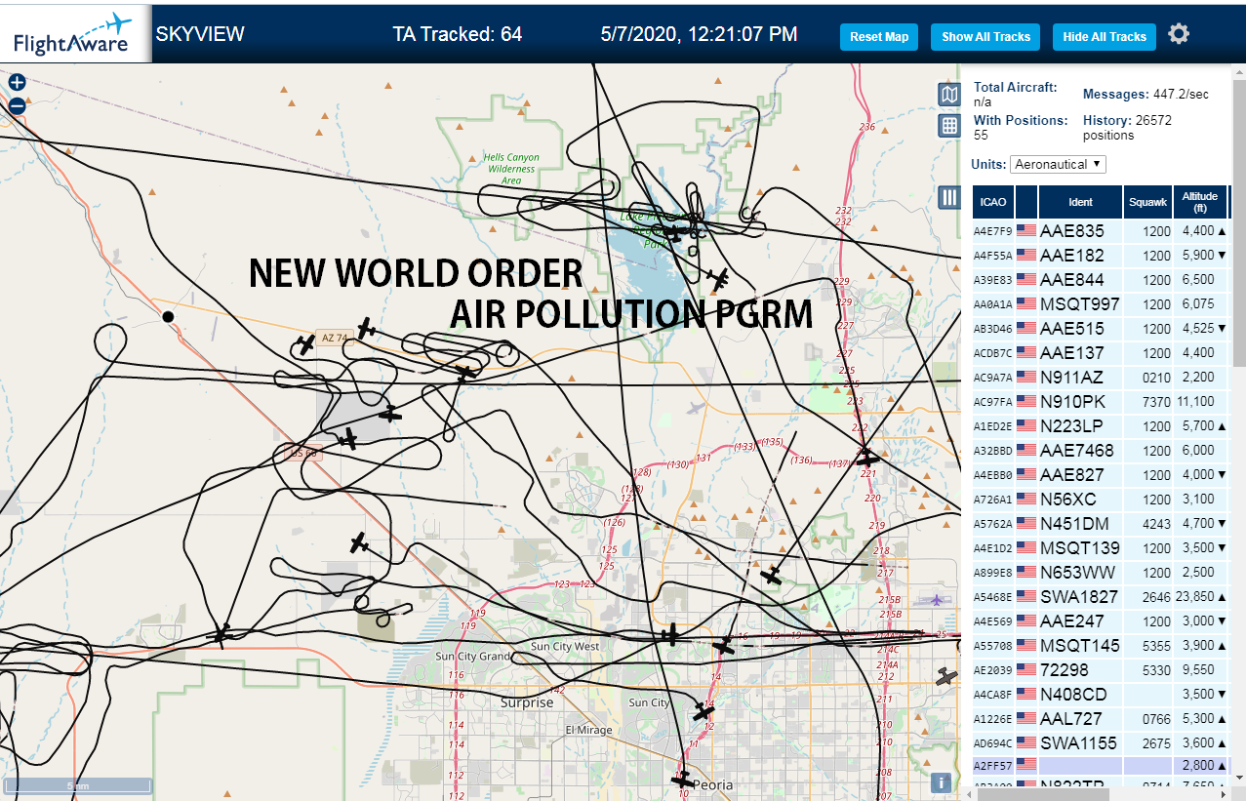Select aircraft row AAE182

[1101, 256]
